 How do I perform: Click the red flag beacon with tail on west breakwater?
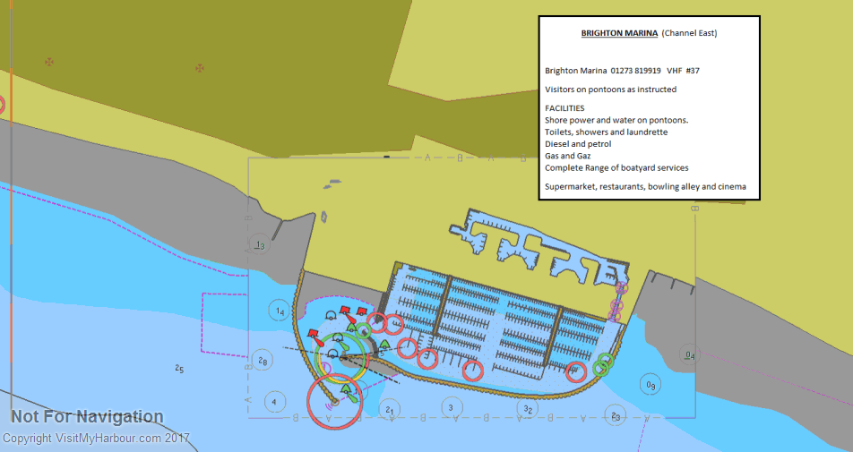click(x=315, y=337)
